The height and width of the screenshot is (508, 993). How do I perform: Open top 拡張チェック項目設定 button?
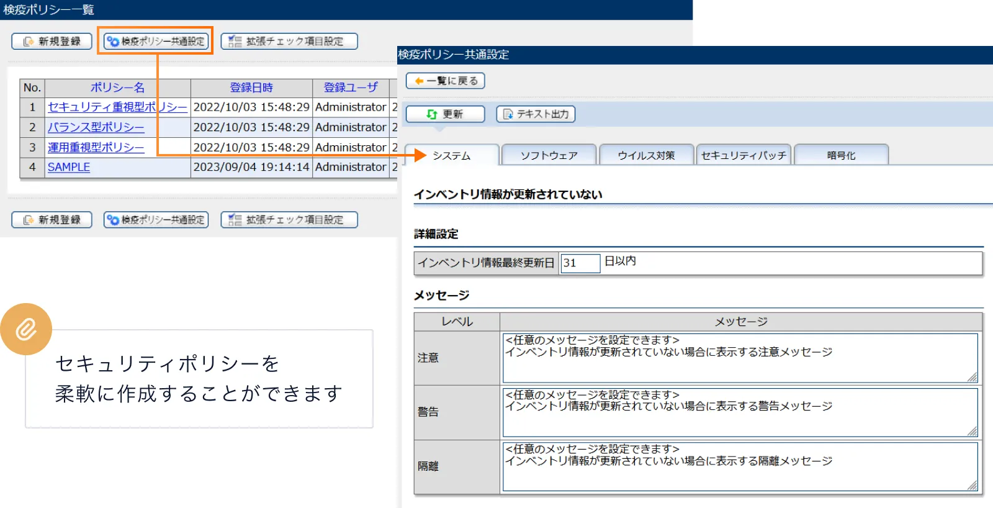pos(289,41)
